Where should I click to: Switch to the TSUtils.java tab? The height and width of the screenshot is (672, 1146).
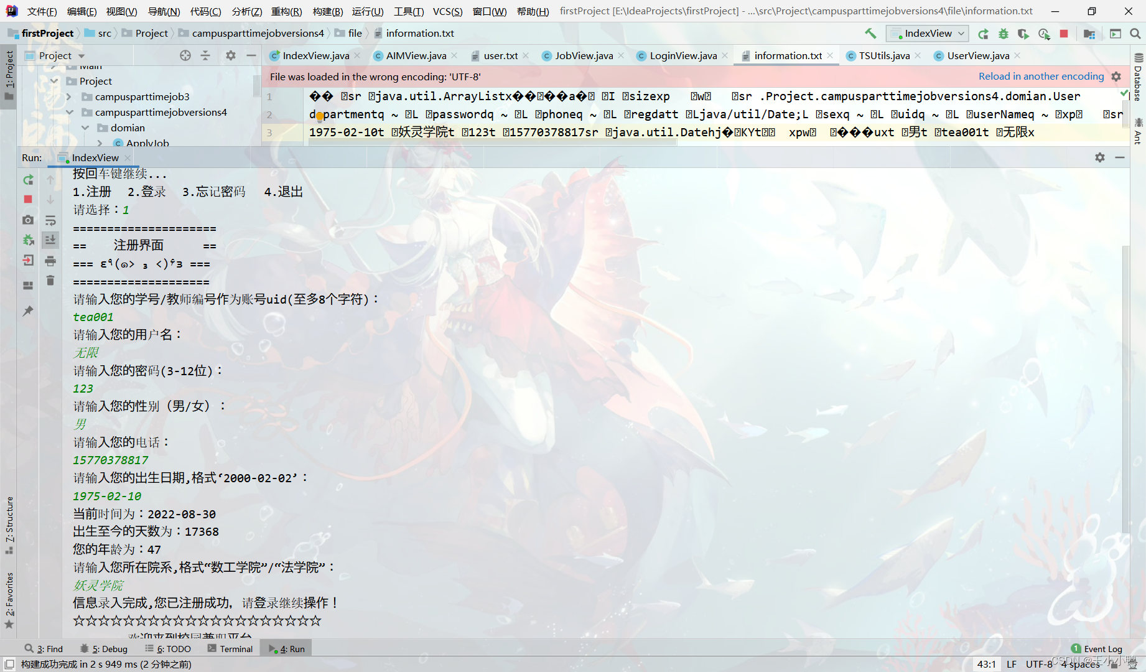[884, 55]
